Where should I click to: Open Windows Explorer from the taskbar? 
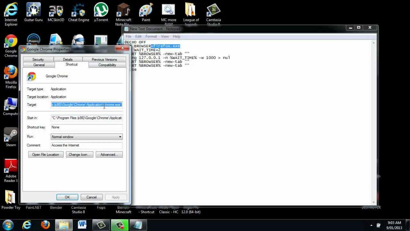click(64, 225)
